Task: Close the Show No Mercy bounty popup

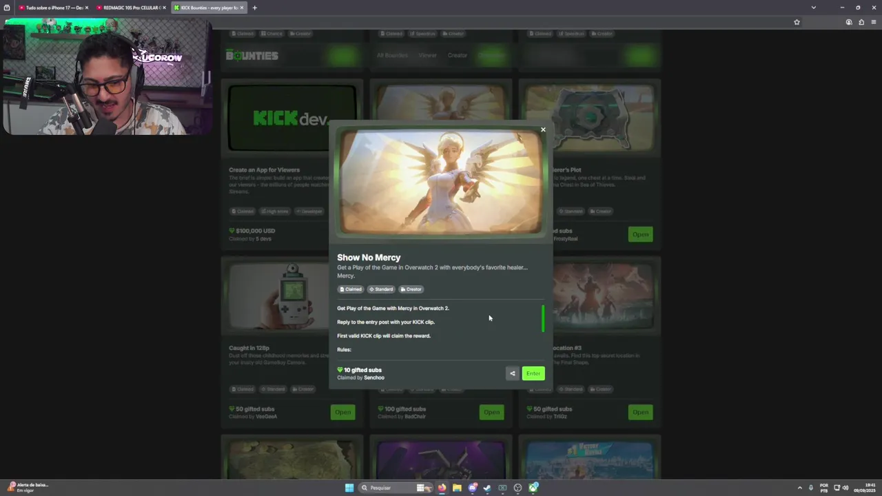Action: click(543, 130)
